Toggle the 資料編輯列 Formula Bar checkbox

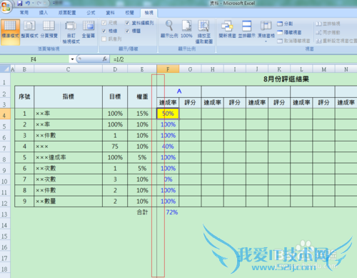click(x=127, y=23)
